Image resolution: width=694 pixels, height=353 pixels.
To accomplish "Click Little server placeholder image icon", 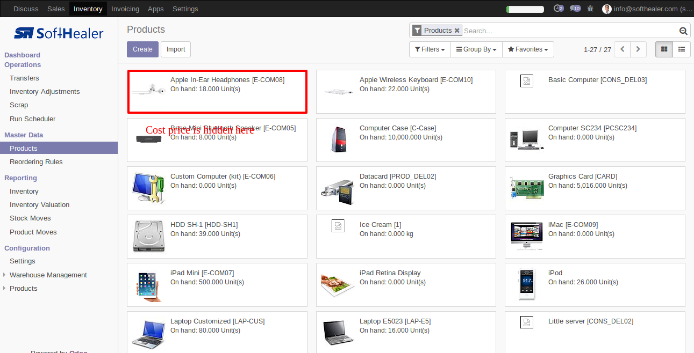I will [x=527, y=322].
